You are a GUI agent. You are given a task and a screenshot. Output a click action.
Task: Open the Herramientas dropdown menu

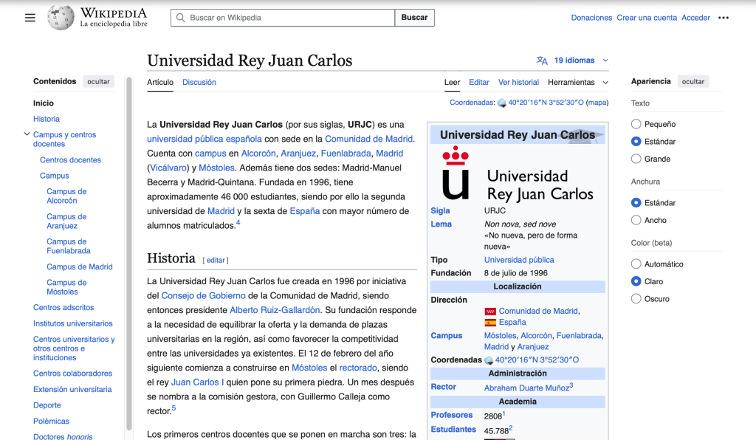pyautogui.click(x=577, y=83)
